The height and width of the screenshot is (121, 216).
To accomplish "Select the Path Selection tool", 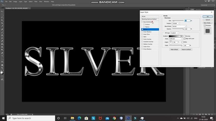I will tap(2, 59).
